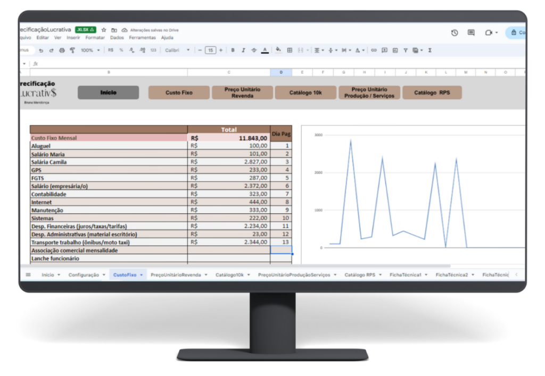Apply R$ currency format
545x376 pixels.
click(111, 50)
